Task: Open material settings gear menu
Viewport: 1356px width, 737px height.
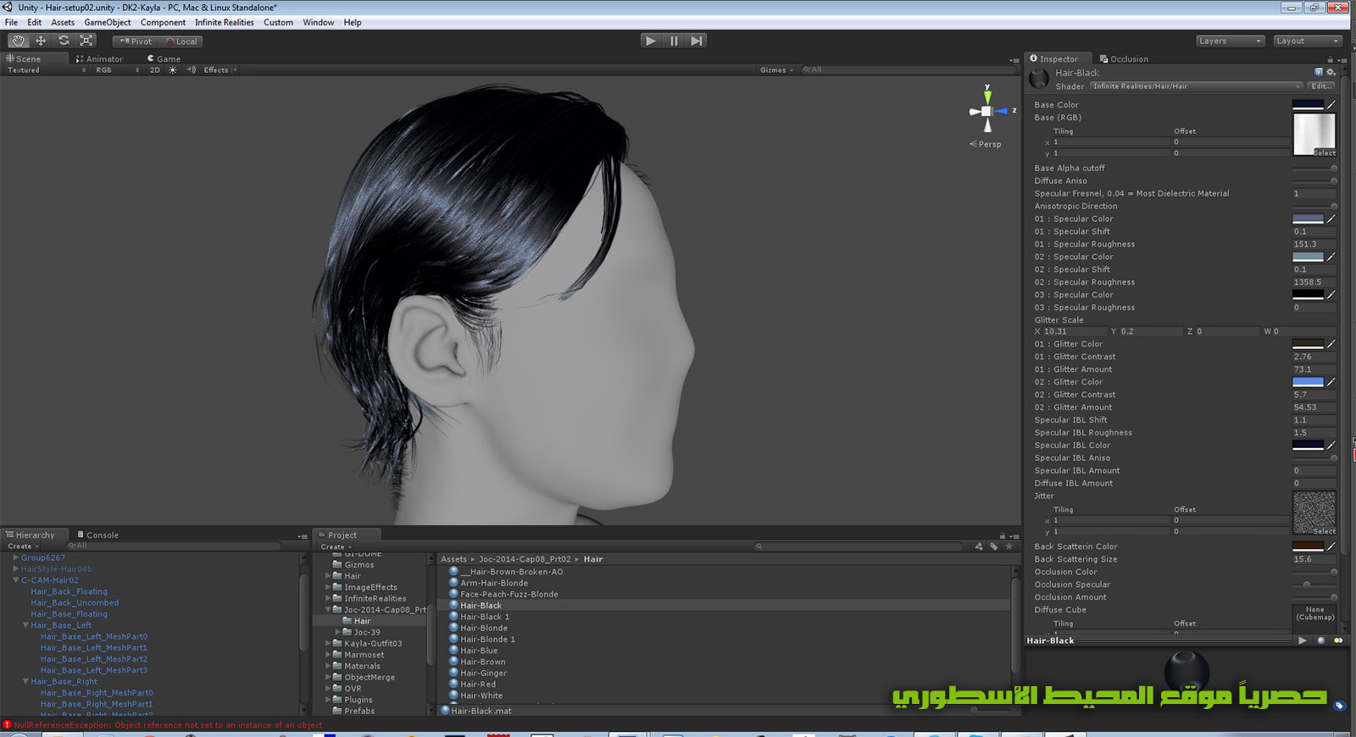Action: pyautogui.click(x=1331, y=72)
